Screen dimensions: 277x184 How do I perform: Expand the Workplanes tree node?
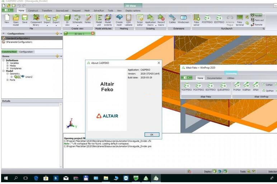[x=8, y=68]
